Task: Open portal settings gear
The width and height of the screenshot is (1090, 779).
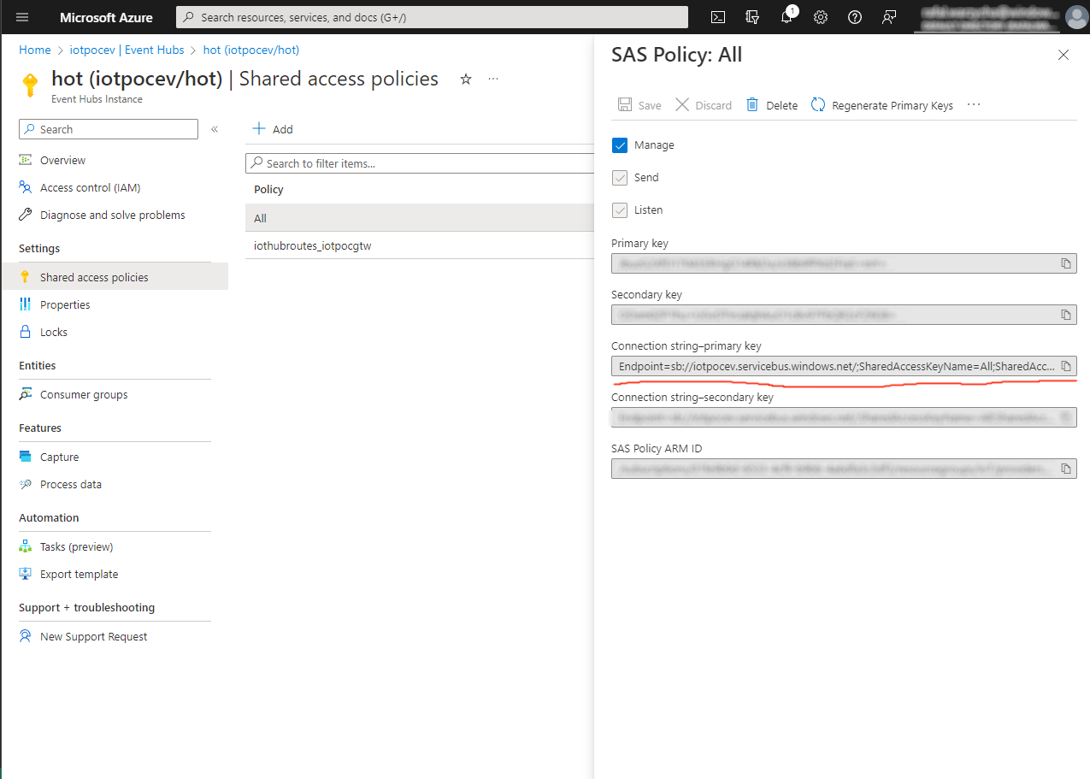Action: tap(821, 17)
